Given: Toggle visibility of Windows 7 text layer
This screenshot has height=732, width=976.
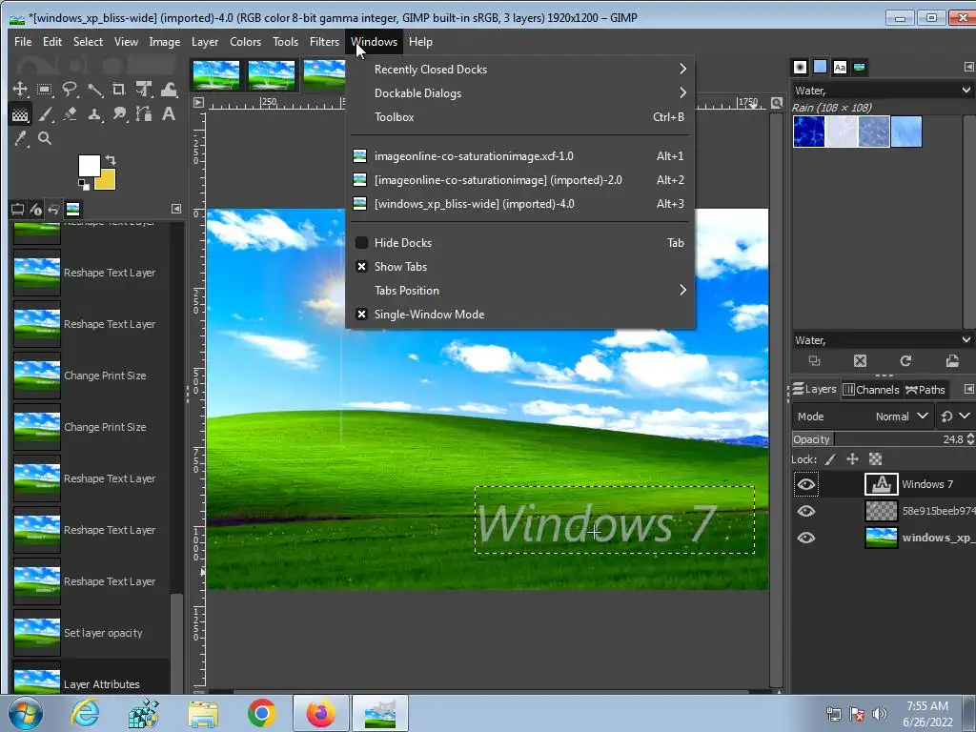Looking at the screenshot, I should click(x=806, y=484).
